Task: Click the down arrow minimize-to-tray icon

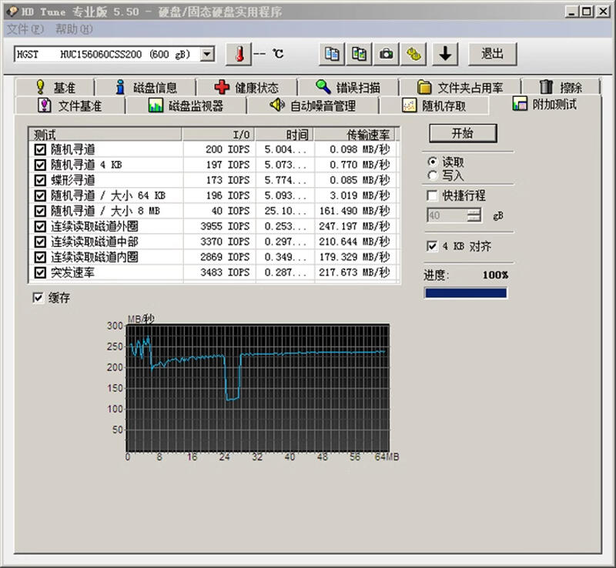Action: coord(445,54)
